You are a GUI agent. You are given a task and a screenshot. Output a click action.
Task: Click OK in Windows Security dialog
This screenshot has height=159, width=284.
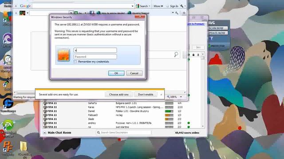click(116, 73)
